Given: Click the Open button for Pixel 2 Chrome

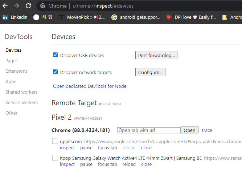Looking at the screenshot, I should (189, 130).
